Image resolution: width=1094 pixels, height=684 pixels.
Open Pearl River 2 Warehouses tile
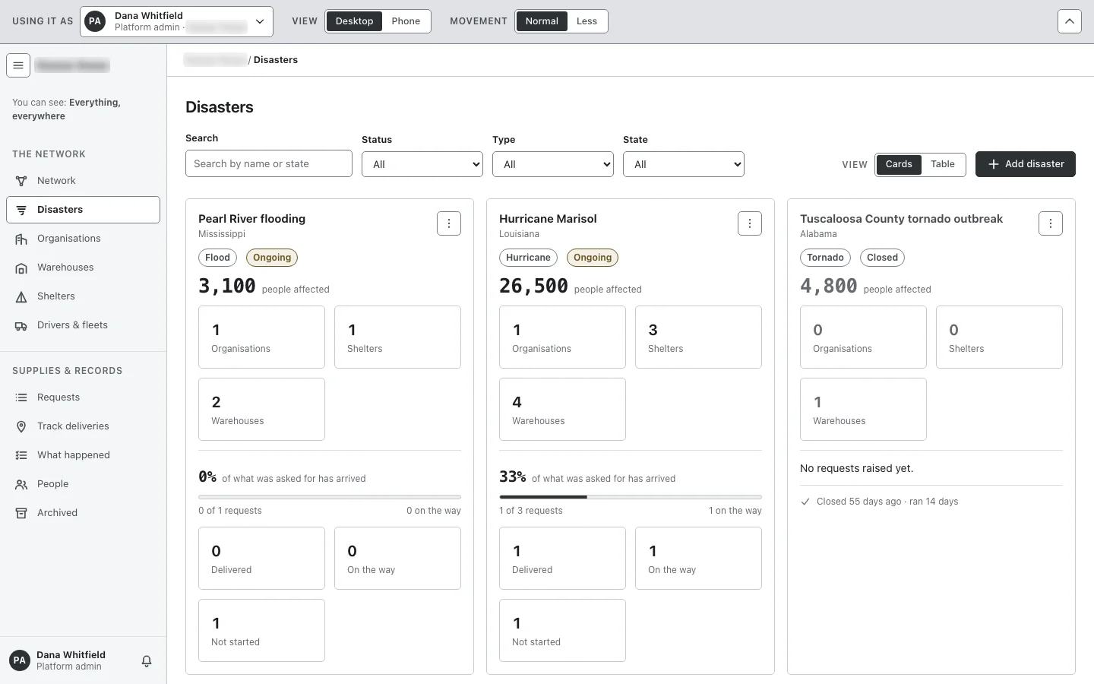pyautogui.click(x=261, y=409)
